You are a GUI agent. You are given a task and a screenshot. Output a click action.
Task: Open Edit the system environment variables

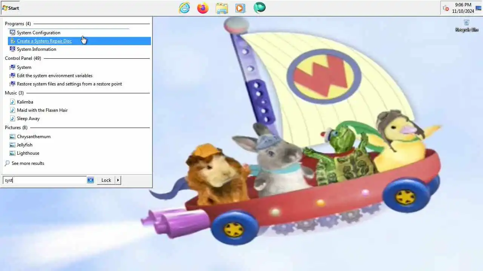point(55,76)
